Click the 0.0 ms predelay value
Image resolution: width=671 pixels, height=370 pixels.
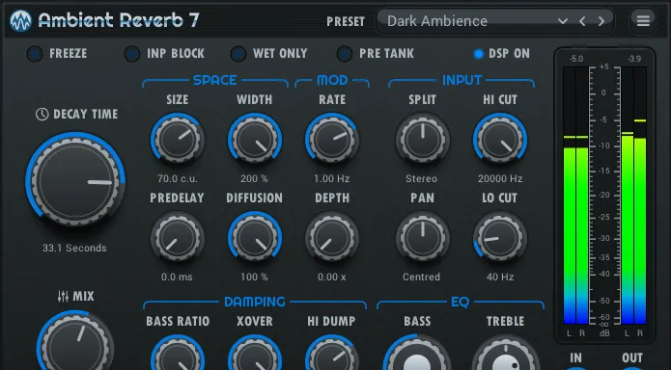[x=177, y=277]
